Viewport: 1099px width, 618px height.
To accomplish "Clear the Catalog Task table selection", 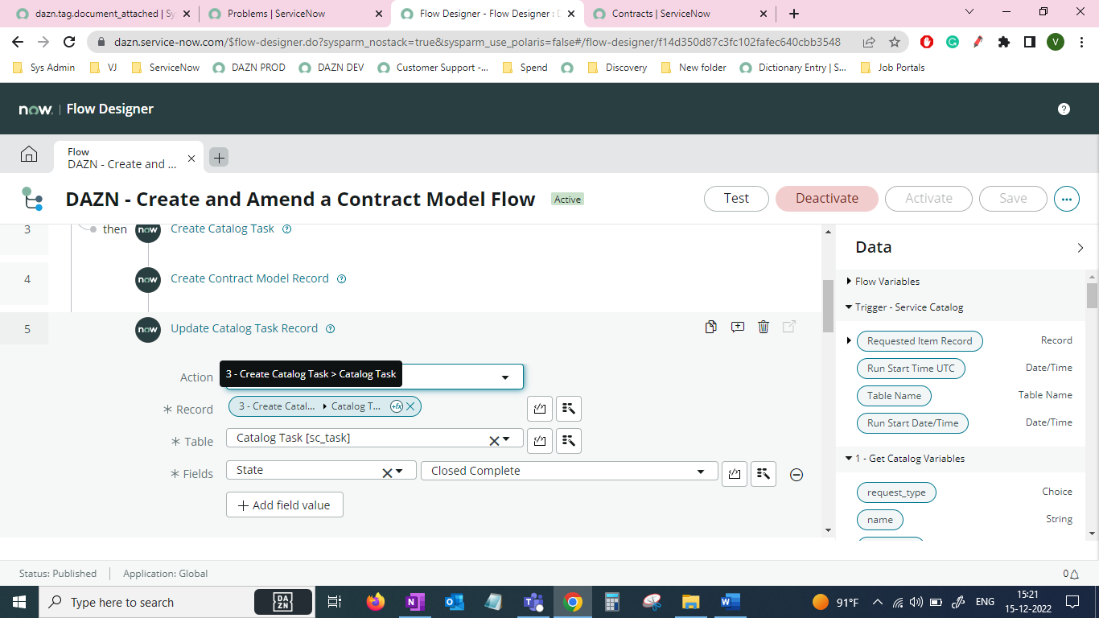I will point(494,440).
